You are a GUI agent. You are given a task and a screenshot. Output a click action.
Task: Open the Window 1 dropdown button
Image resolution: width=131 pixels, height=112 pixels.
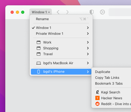pos(41,12)
